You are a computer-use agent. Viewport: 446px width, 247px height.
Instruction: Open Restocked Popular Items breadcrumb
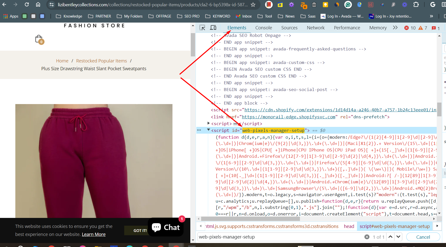click(x=102, y=61)
